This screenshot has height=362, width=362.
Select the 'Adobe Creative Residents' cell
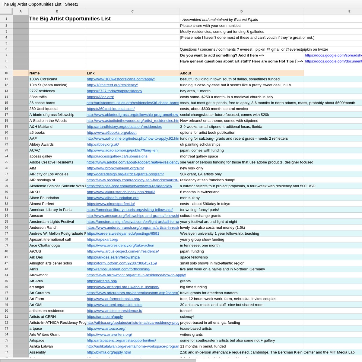57,162
